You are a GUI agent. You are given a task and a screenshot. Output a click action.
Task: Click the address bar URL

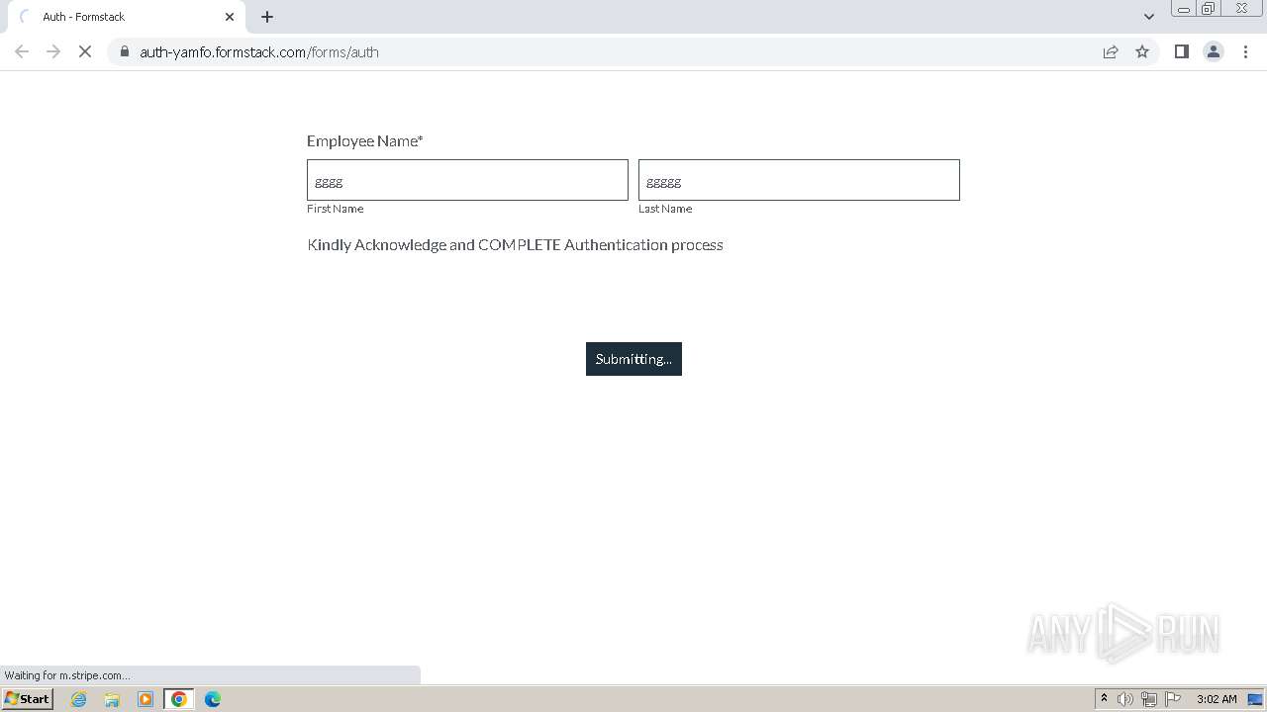pos(259,52)
